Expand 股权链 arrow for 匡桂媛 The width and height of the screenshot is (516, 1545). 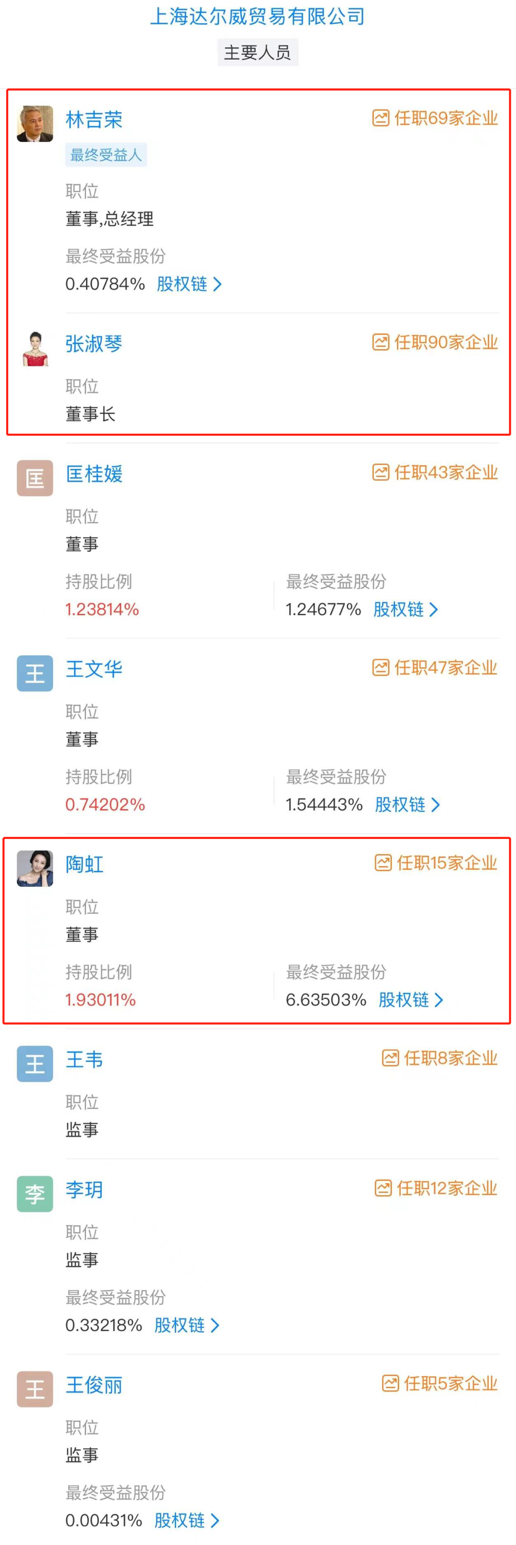tap(434, 610)
